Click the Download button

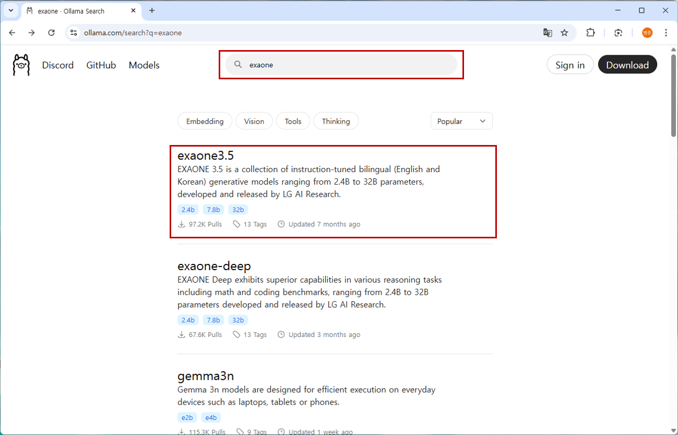point(627,65)
